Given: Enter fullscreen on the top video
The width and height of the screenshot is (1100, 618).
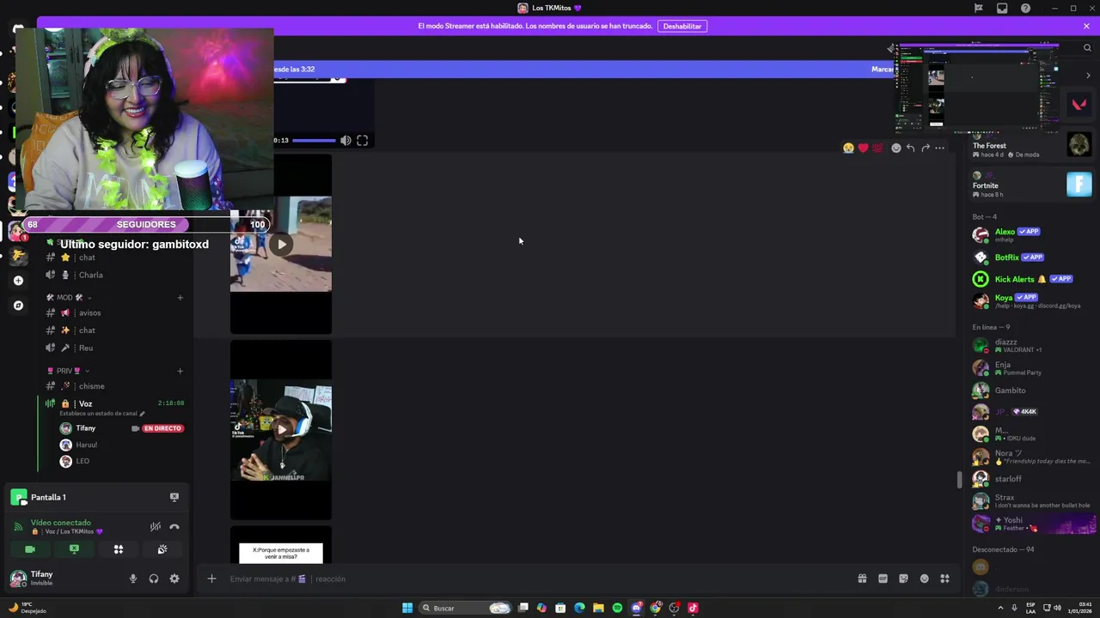Looking at the screenshot, I should click(363, 141).
